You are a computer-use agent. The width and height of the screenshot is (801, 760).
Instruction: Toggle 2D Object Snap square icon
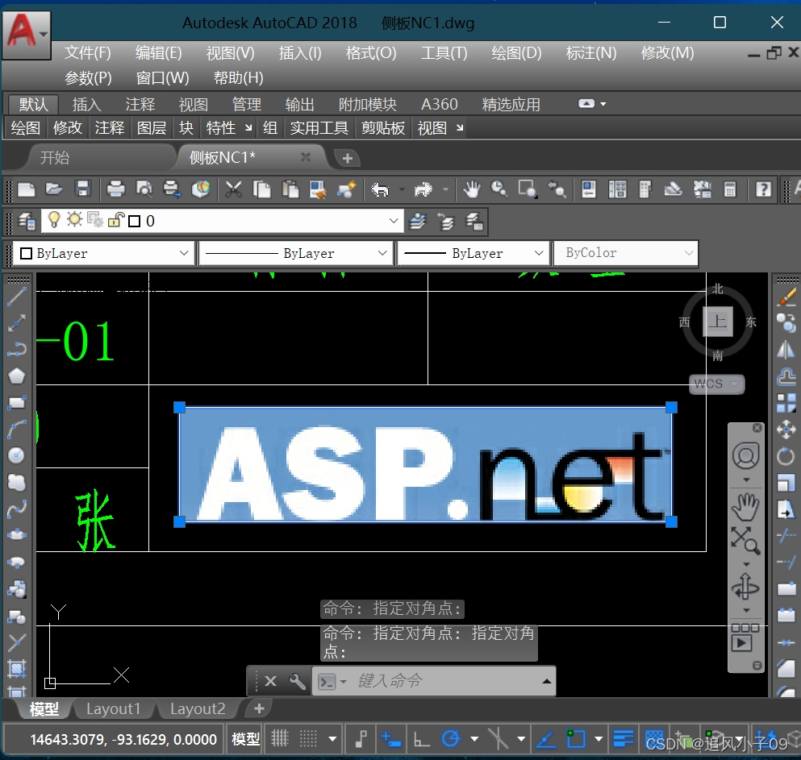576,738
